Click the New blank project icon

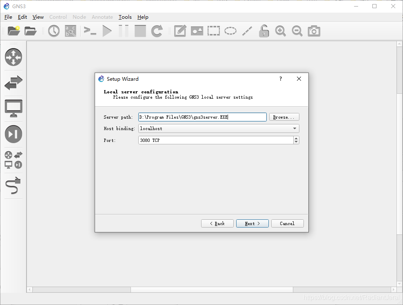tap(14, 31)
